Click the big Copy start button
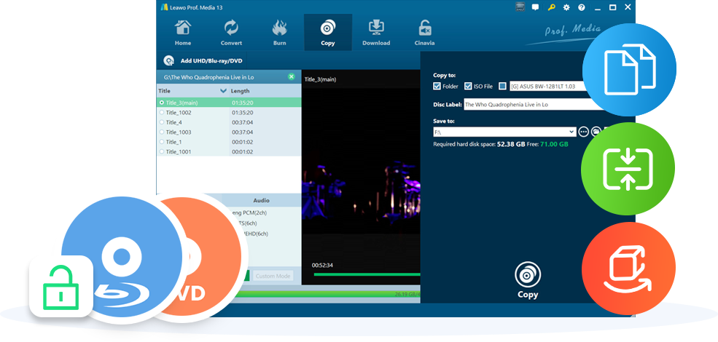Image resolution: width=718 pixels, height=342 pixels. point(528,281)
